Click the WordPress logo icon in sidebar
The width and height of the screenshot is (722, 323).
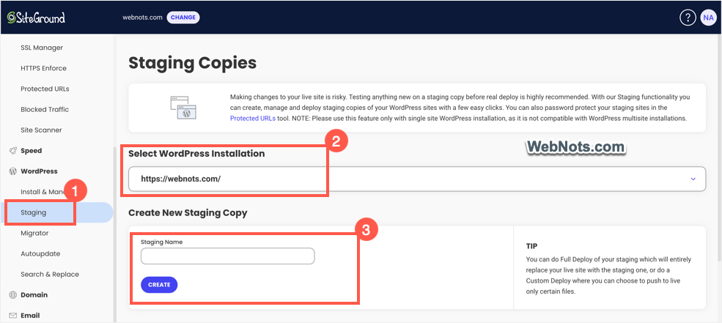[x=12, y=171]
